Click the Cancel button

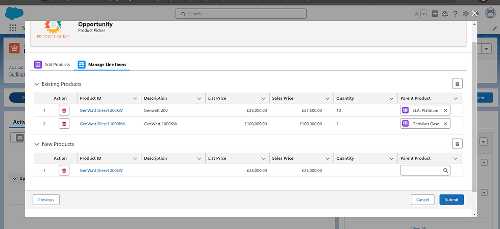[422, 199]
